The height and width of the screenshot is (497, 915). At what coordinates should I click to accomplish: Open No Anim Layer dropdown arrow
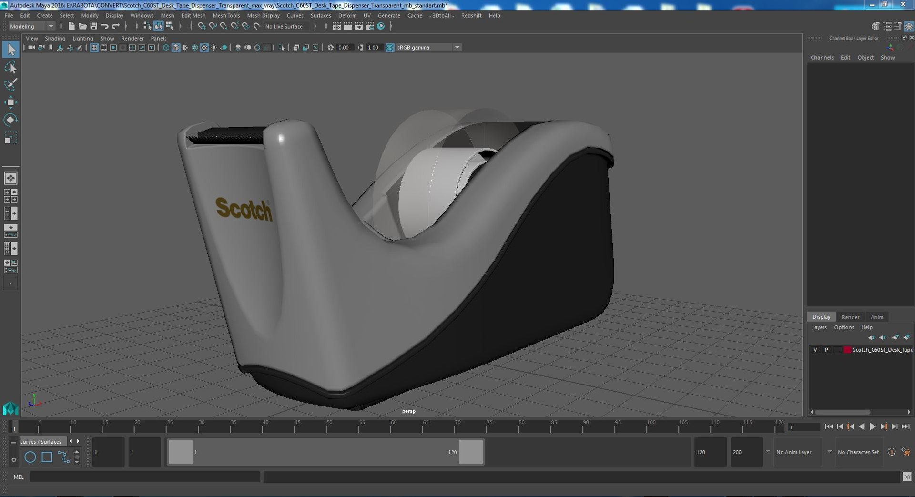(x=768, y=452)
